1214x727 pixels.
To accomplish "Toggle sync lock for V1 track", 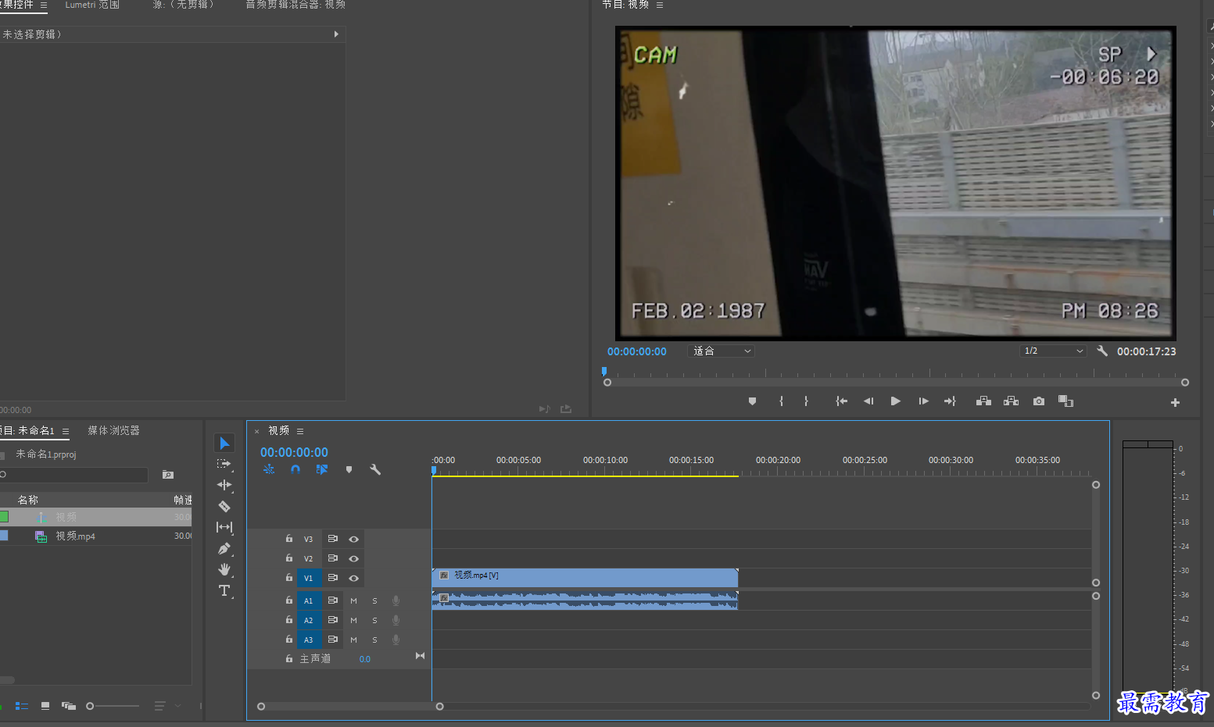I will 332,578.
